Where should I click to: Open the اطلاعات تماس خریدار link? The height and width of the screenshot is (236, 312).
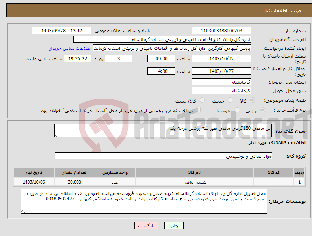click(70, 48)
